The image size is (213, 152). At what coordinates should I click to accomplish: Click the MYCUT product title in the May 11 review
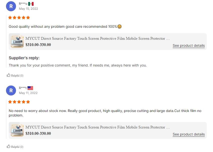coord(98,127)
